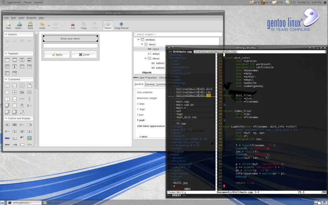Select the Table container icon

(x=22, y=86)
